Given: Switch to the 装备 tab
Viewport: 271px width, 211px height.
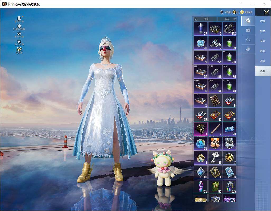Looking at the screenshot, I should point(263,41).
